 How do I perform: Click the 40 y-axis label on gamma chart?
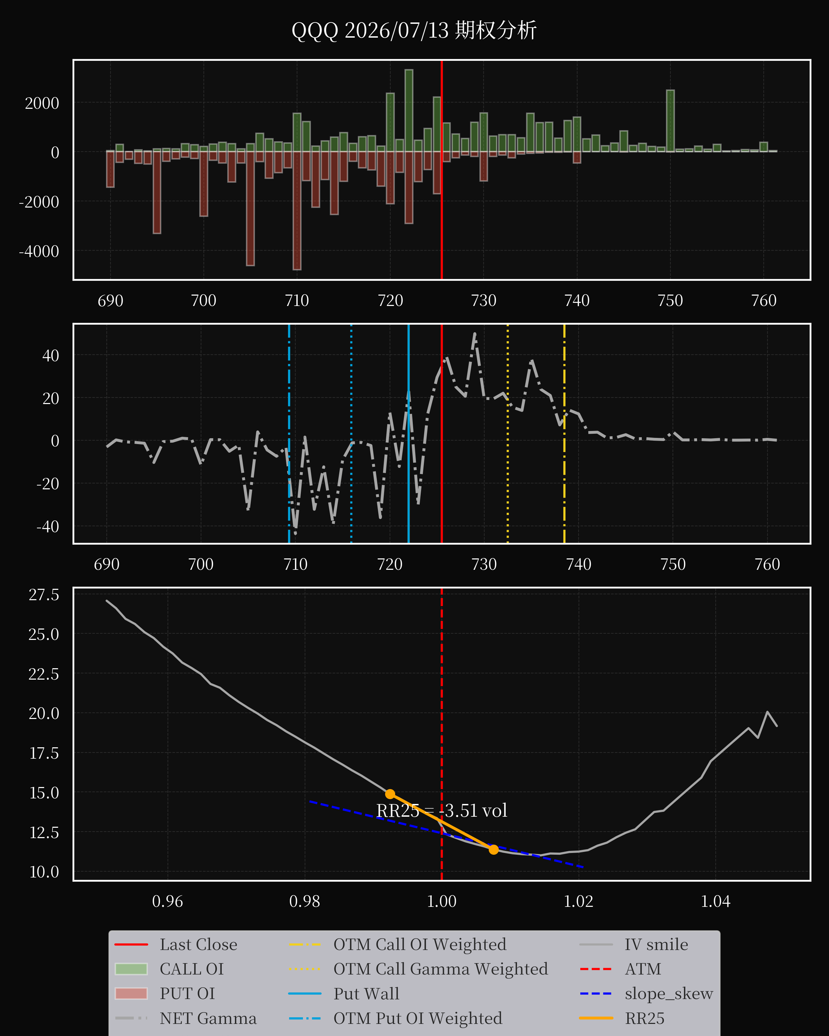(51, 356)
